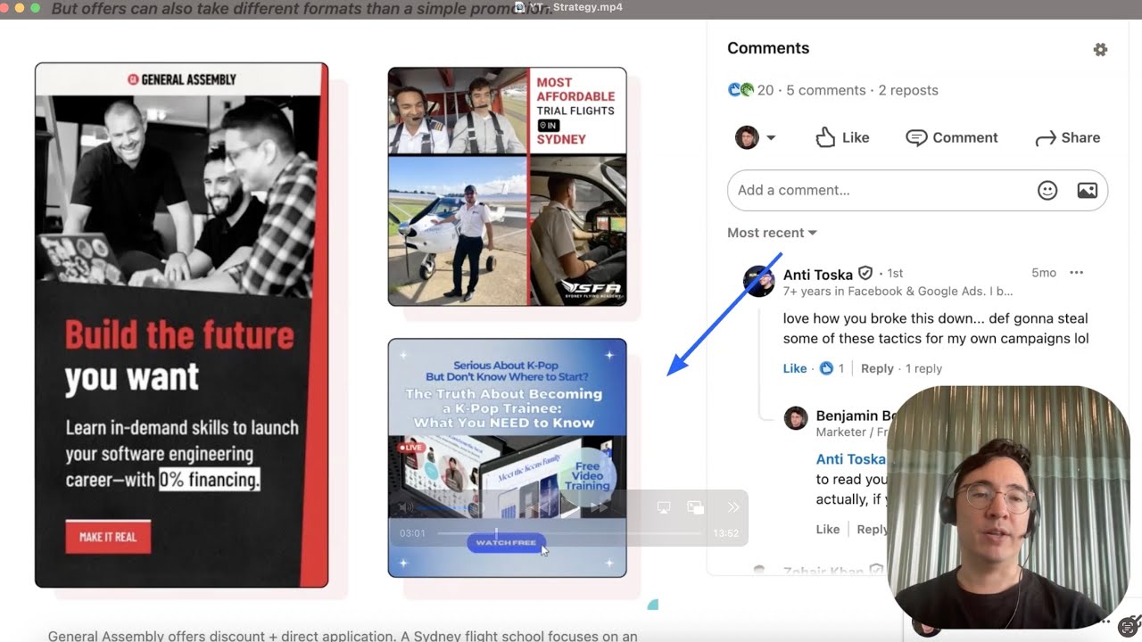Click the fast-forward button in the video controls
The image size is (1142, 642).
[599, 507]
